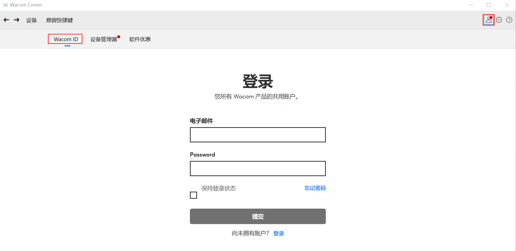This screenshot has height=251, width=516.
Task: Switch to the Wacom ID tab
Action: pos(66,39)
